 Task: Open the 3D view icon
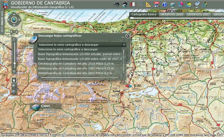205,4
